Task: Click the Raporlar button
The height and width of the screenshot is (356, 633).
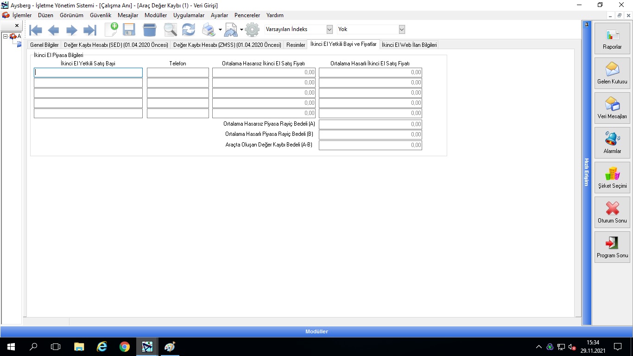Action: click(x=612, y=38)
